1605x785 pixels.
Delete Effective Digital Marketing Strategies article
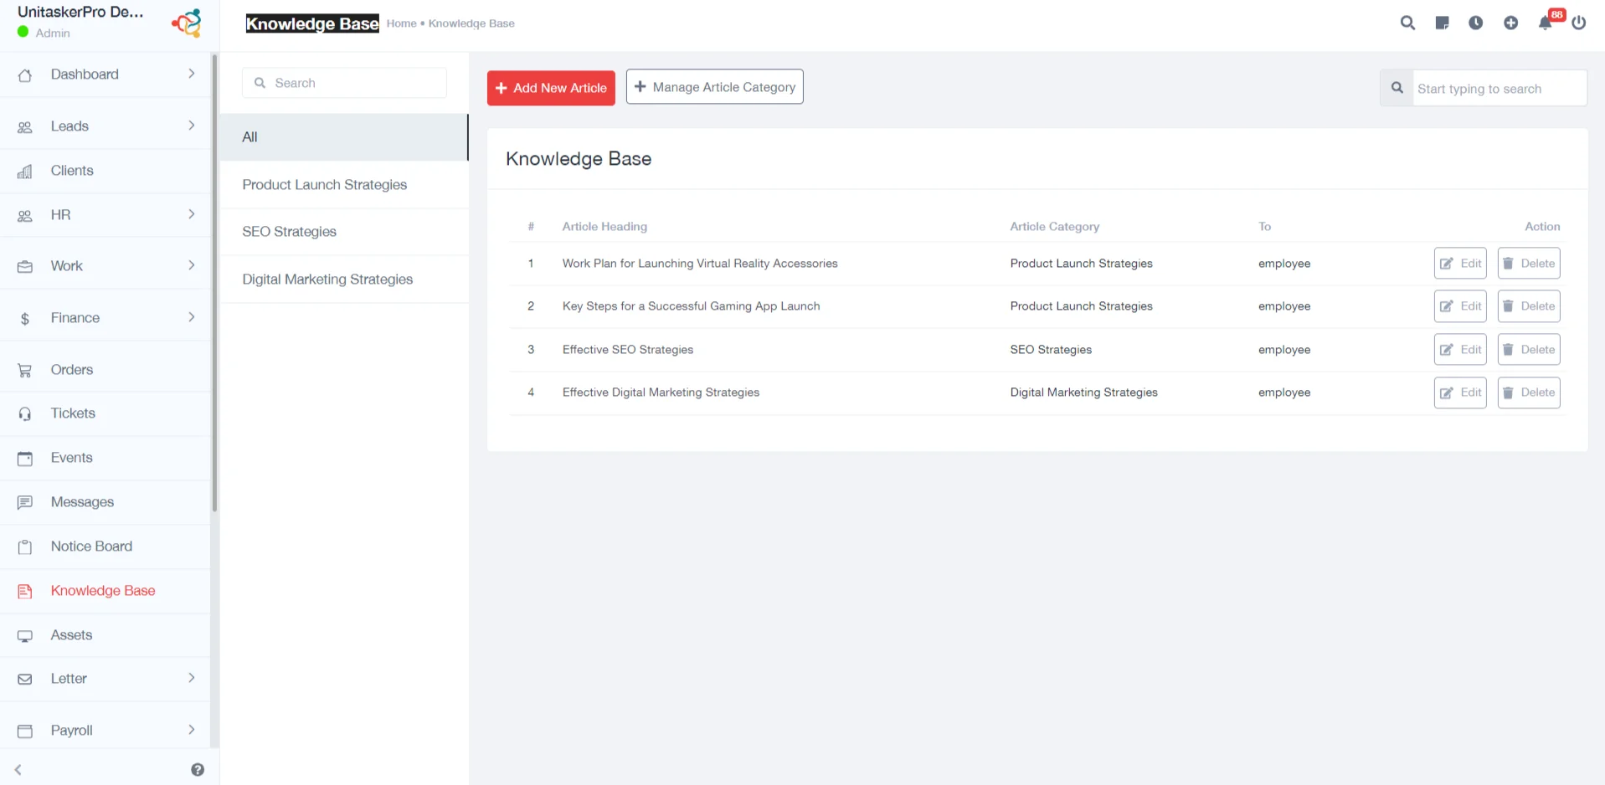click(1529, 392)
